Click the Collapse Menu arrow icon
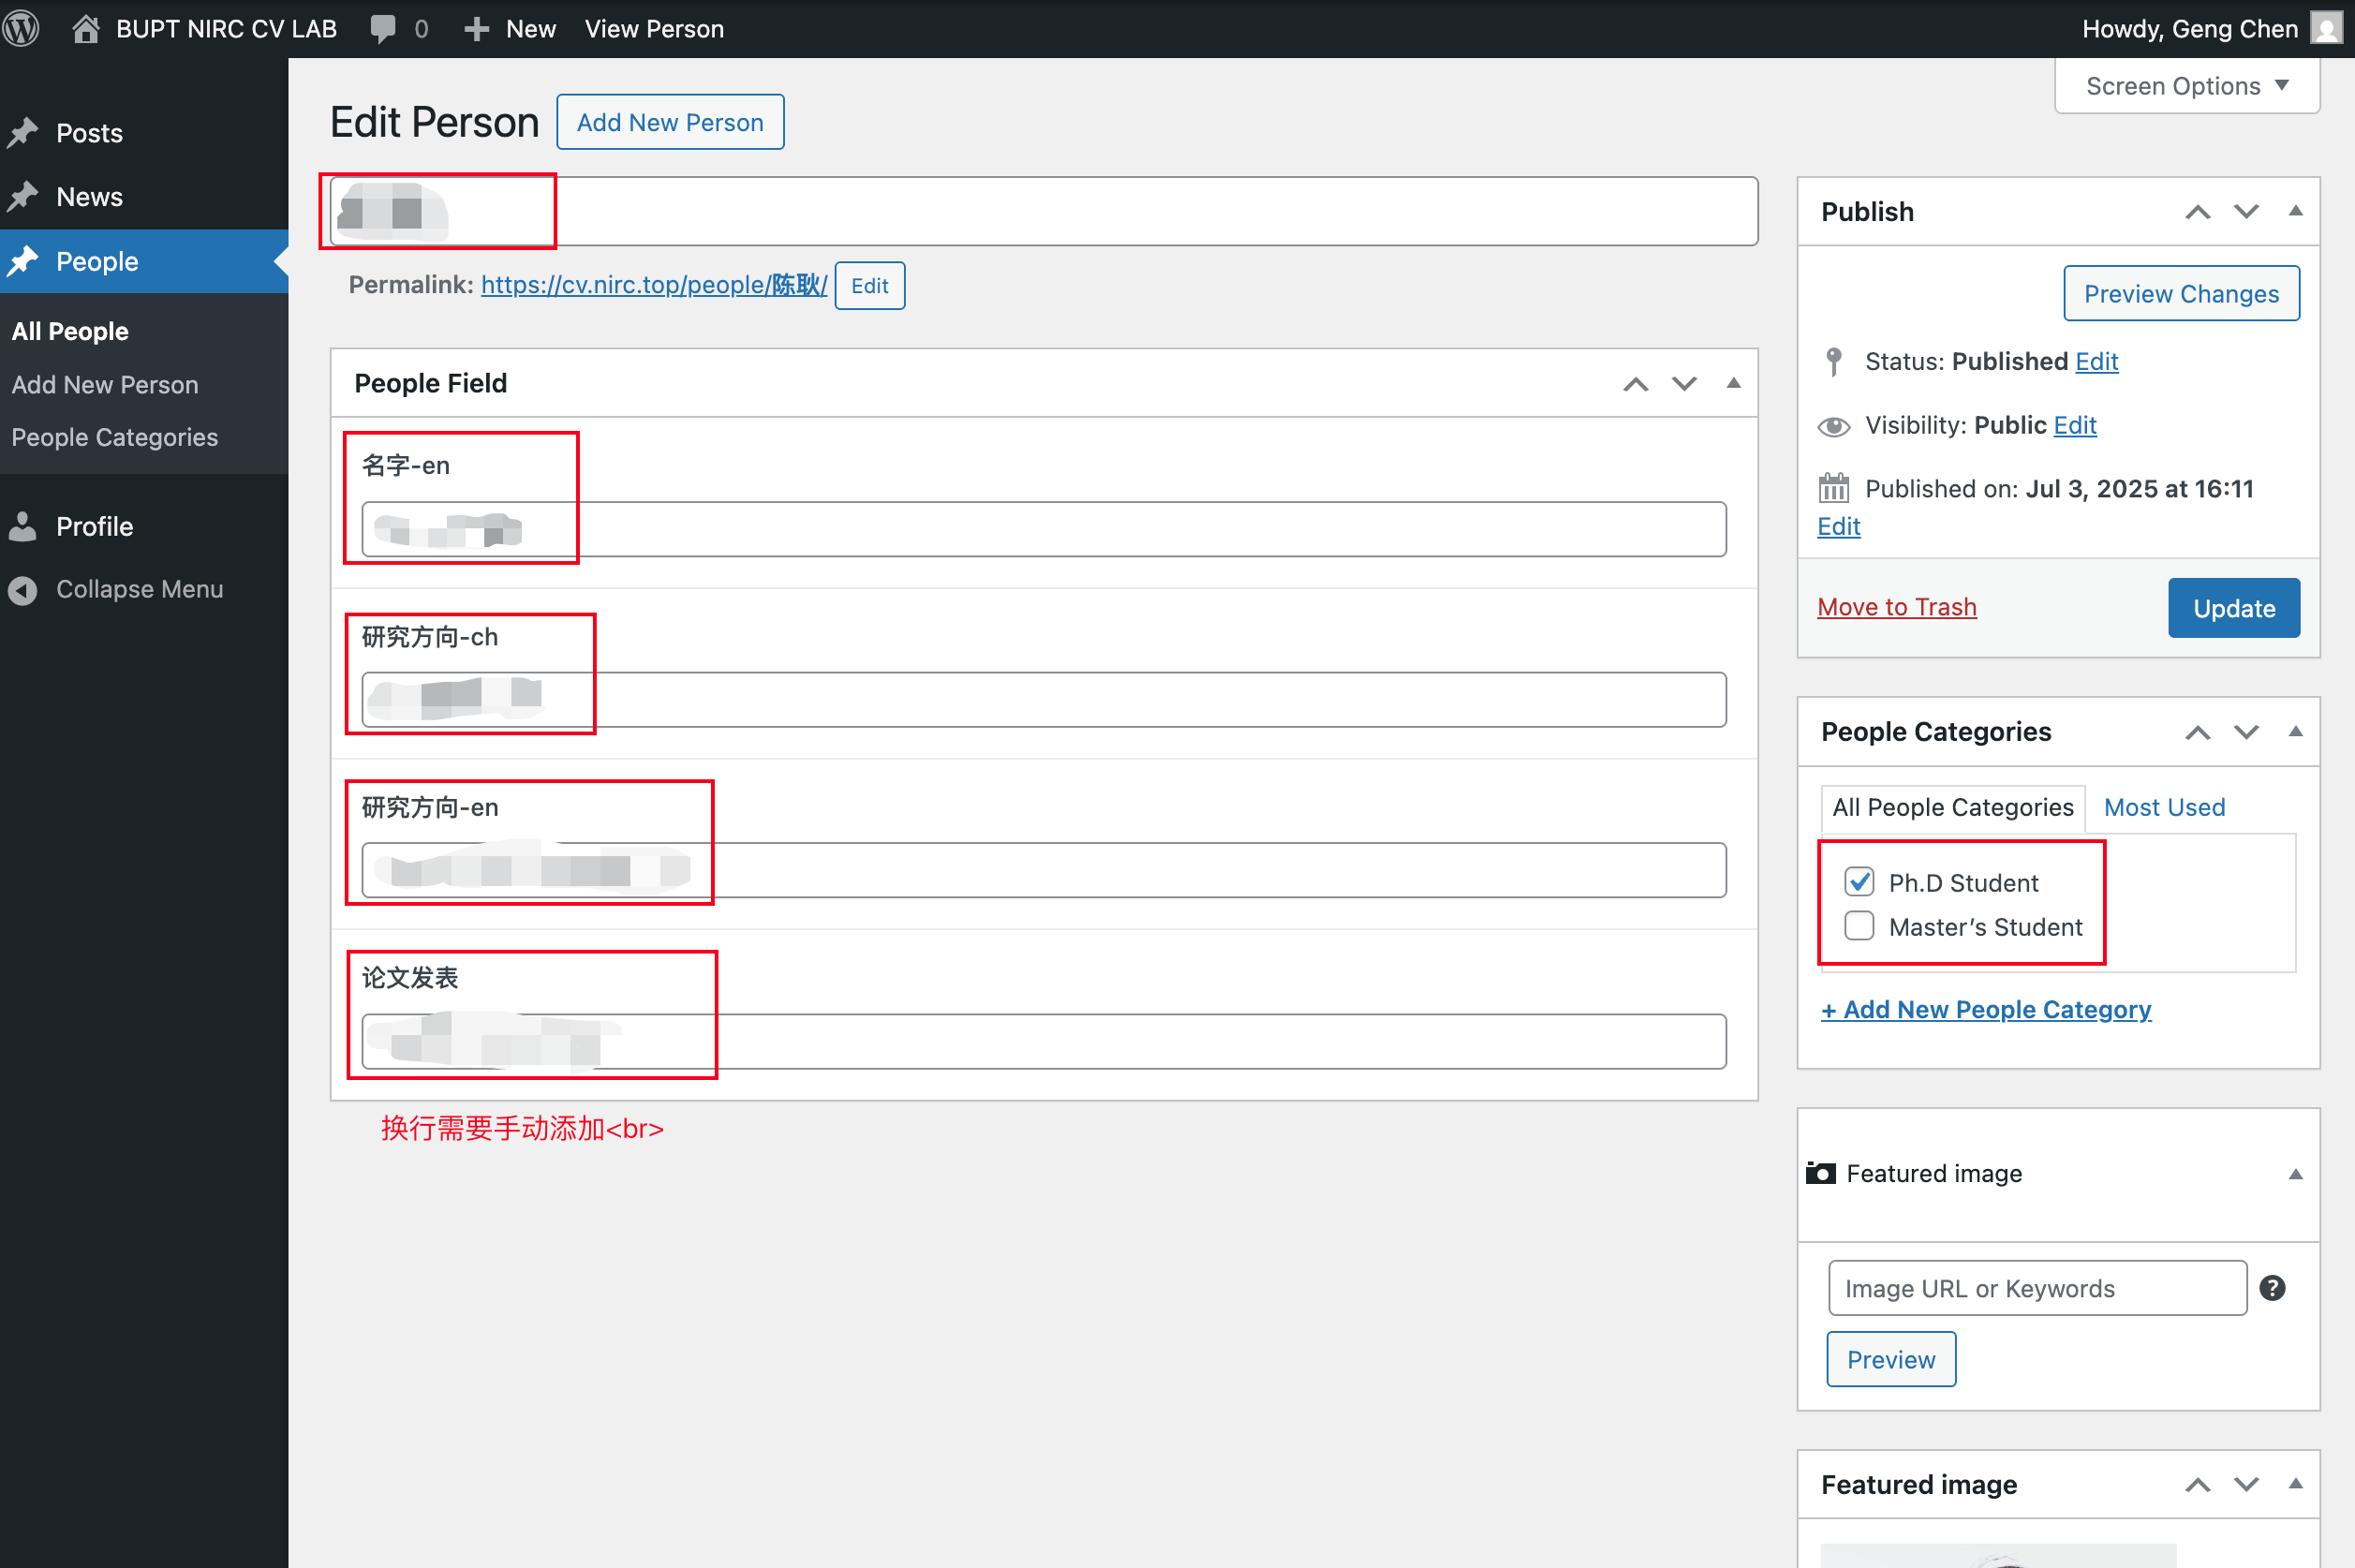 pyautogui.click(x=22, y=590)
